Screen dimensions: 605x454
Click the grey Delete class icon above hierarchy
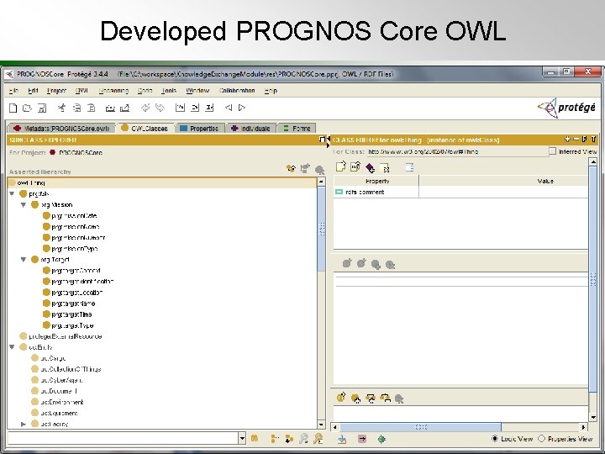[x=319, y=170]
